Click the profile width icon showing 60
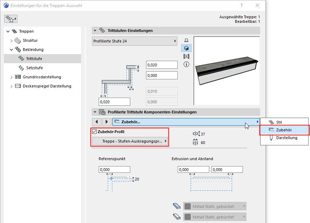Image resolution: width=310 pixels, height=223 pixels. [x=195, y=142]
